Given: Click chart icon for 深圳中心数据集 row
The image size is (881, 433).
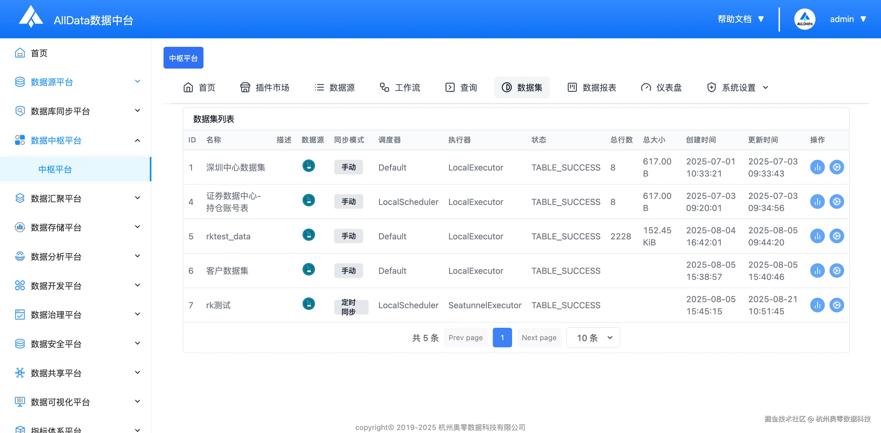Looking at the screenshot, I should coord(817,167).
